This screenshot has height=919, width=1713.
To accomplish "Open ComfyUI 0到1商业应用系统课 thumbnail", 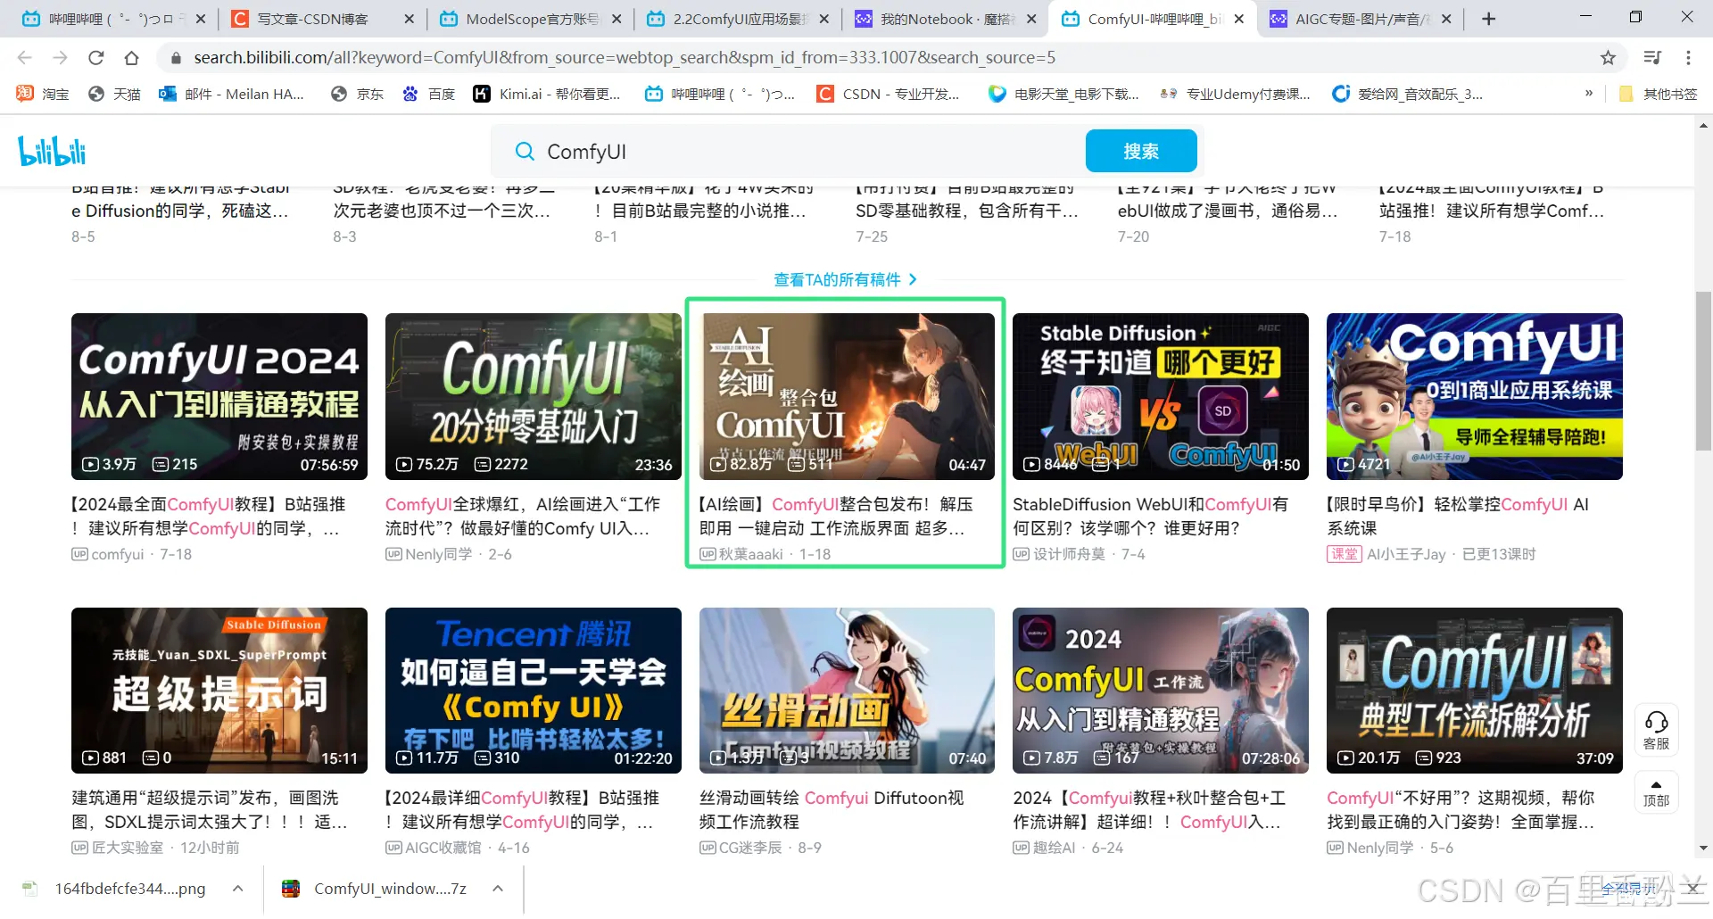I will point(1475,396).
